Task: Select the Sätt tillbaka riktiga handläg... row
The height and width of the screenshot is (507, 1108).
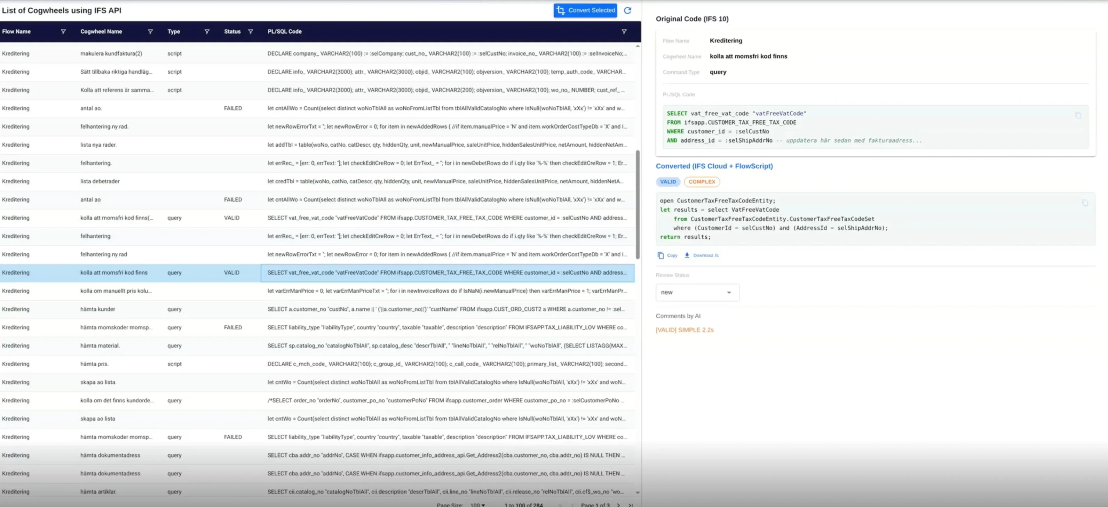Action: pyautogui.click(x=317, y=72)
